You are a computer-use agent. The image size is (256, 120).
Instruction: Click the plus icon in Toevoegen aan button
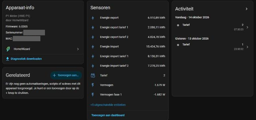coord(54,76)
